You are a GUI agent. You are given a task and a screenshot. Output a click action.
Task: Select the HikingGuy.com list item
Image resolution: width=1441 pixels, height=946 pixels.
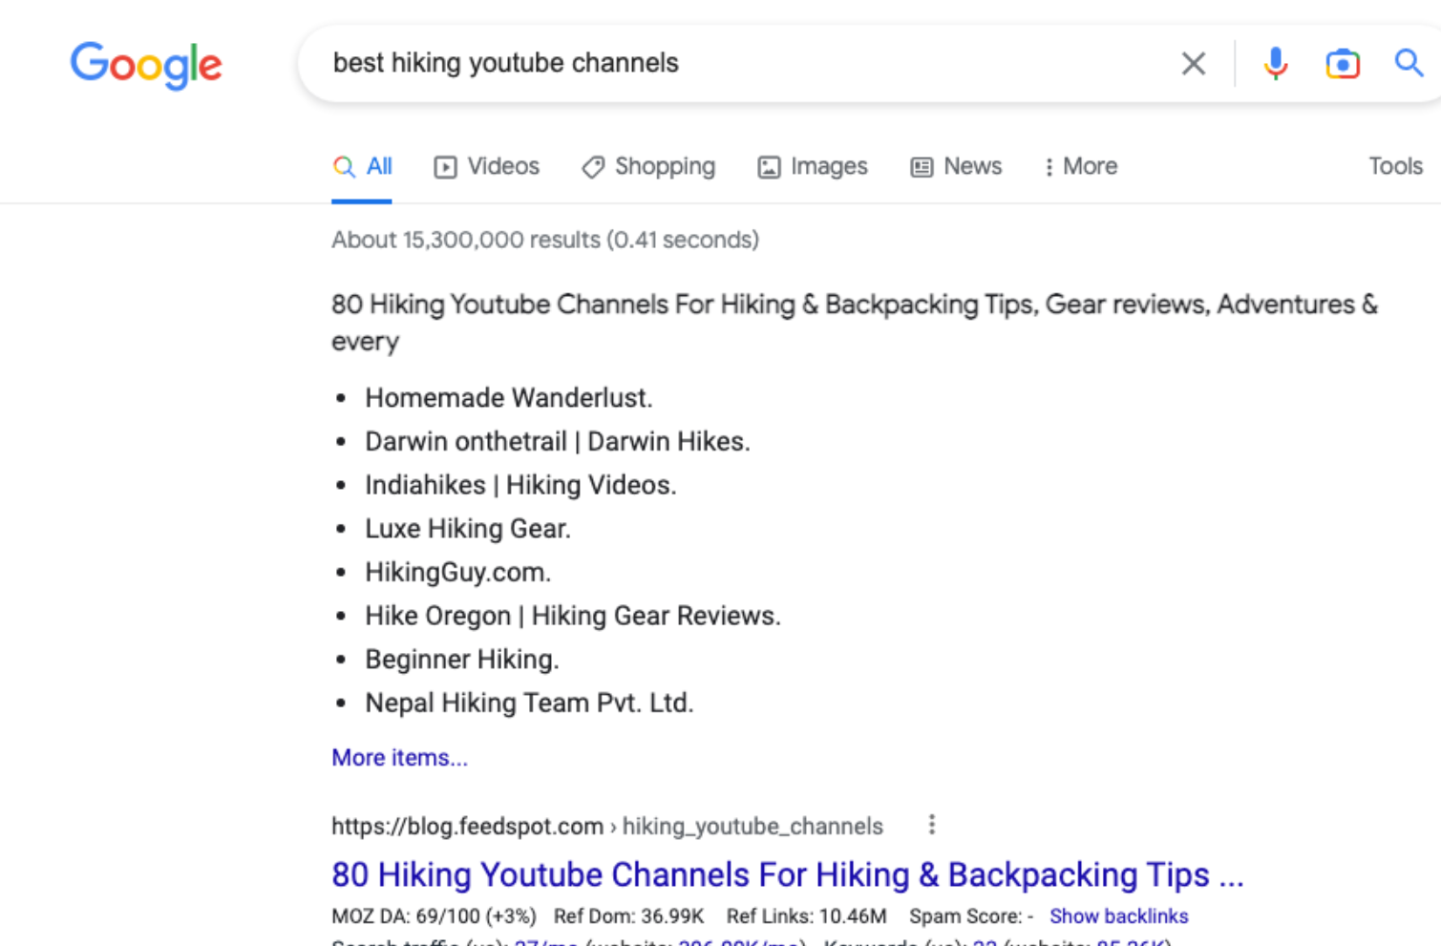(458, 573)
